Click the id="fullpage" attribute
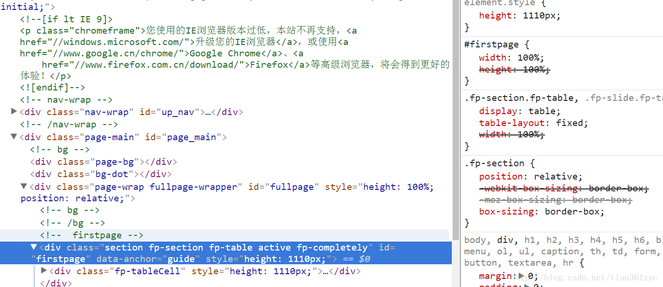663x287 pixels. 283,187
